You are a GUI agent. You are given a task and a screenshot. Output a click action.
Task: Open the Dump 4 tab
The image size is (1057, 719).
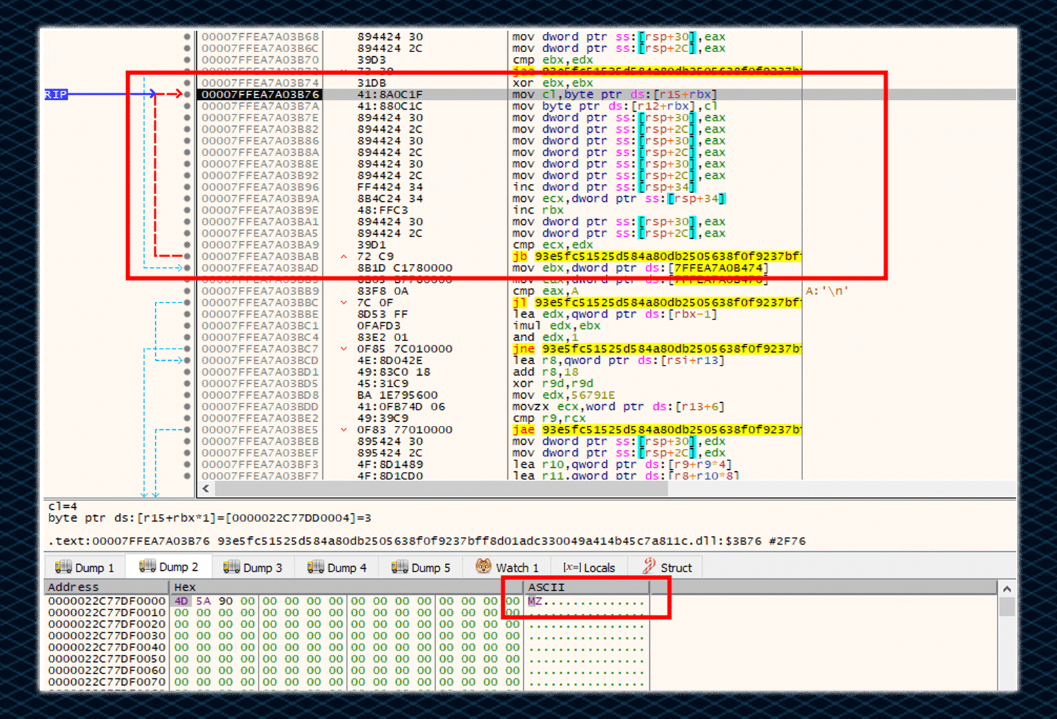click(x=337, y=567)
